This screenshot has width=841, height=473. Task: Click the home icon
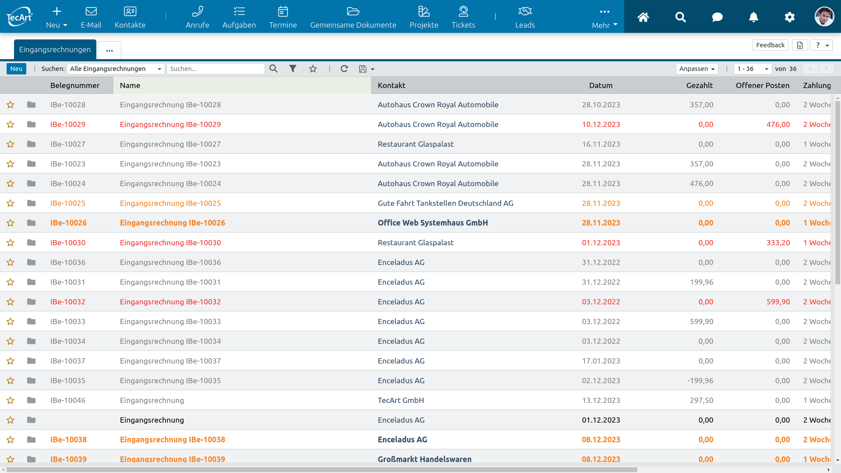[643, 17]
